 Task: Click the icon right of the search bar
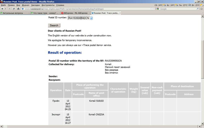coord(202,9)
